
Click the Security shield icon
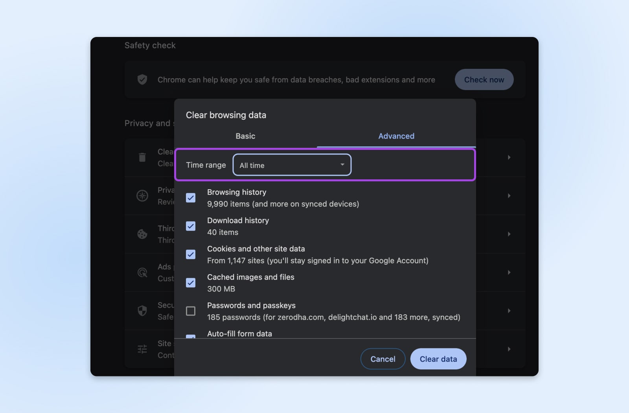(x=142, y=311)
